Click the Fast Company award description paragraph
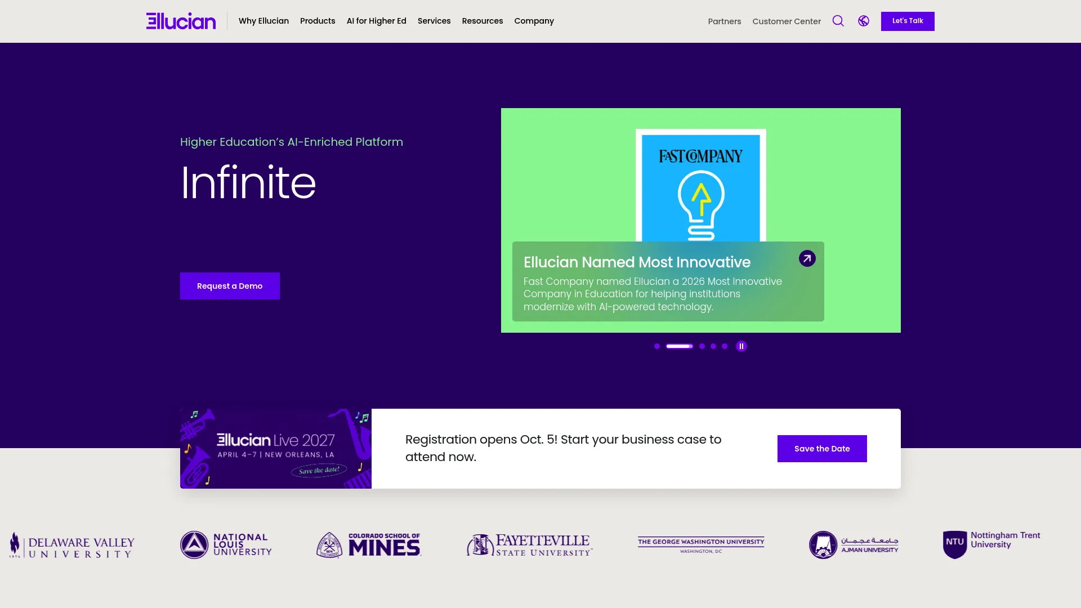The width and height of the screenshot is (1081, 608). pos(653,294)
